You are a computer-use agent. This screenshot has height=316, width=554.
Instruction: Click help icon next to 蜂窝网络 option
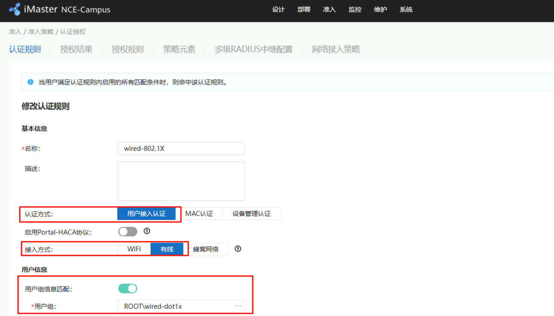[238, 249]
